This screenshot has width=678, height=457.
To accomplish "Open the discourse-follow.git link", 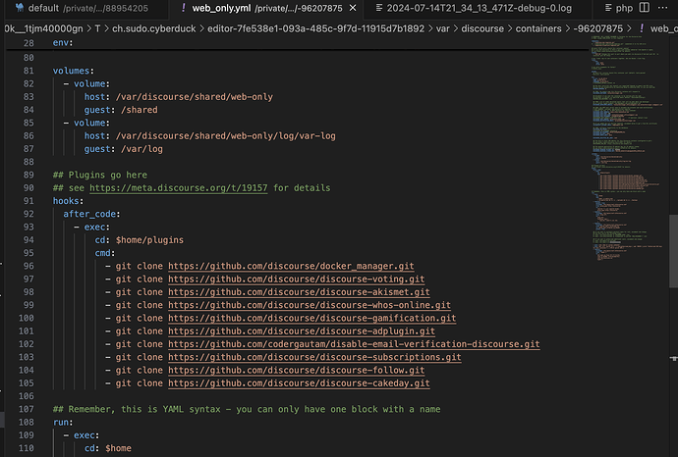I will 296,371.
